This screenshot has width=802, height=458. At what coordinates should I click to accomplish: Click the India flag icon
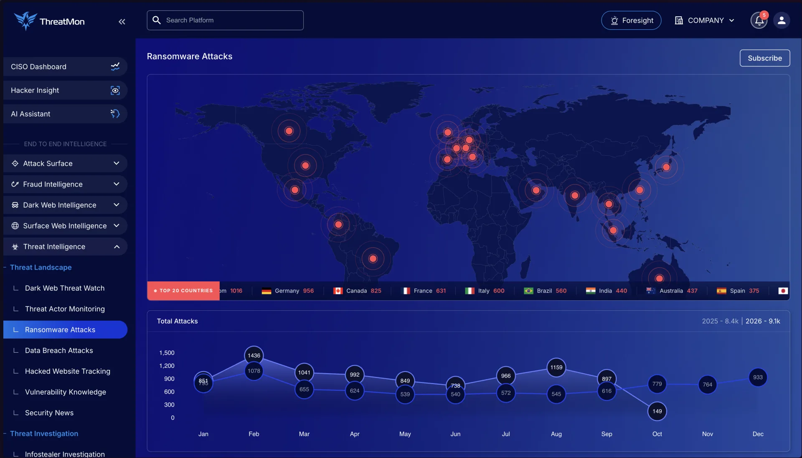point(591,291)
